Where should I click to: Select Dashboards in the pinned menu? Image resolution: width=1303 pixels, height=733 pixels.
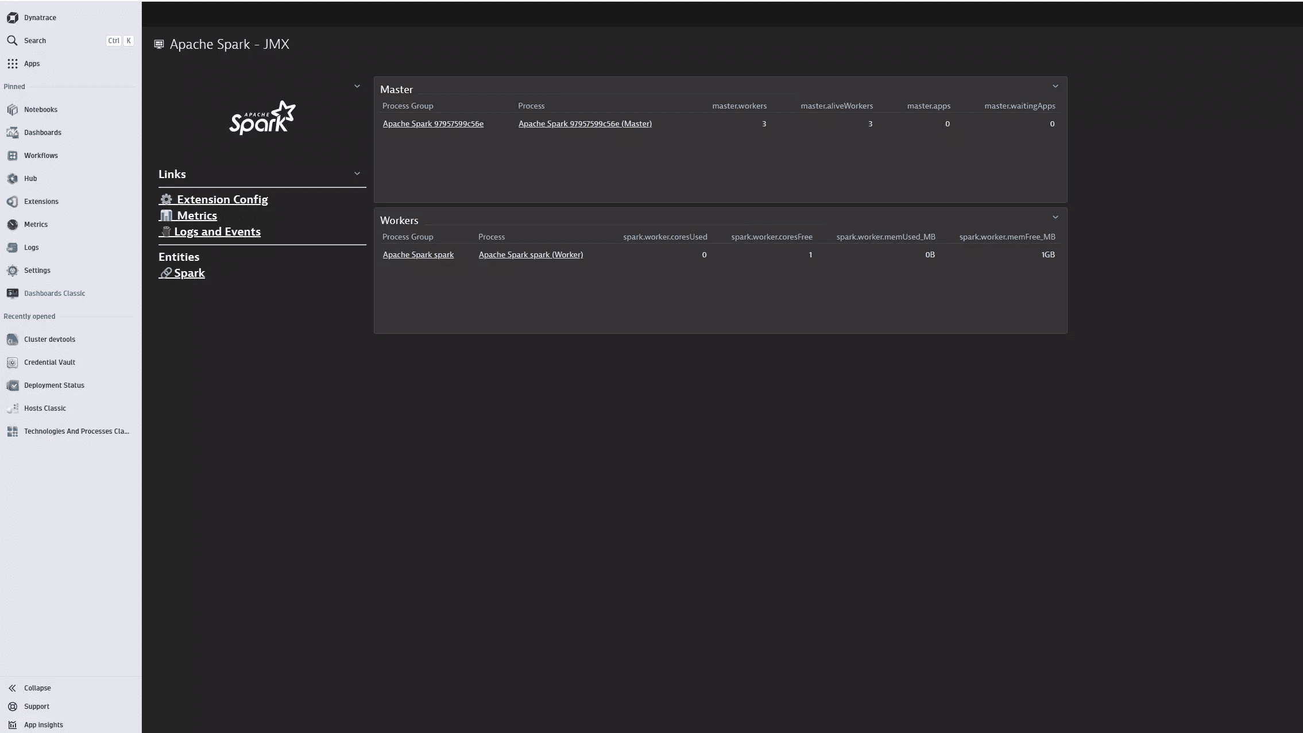[x=42, y=133]
